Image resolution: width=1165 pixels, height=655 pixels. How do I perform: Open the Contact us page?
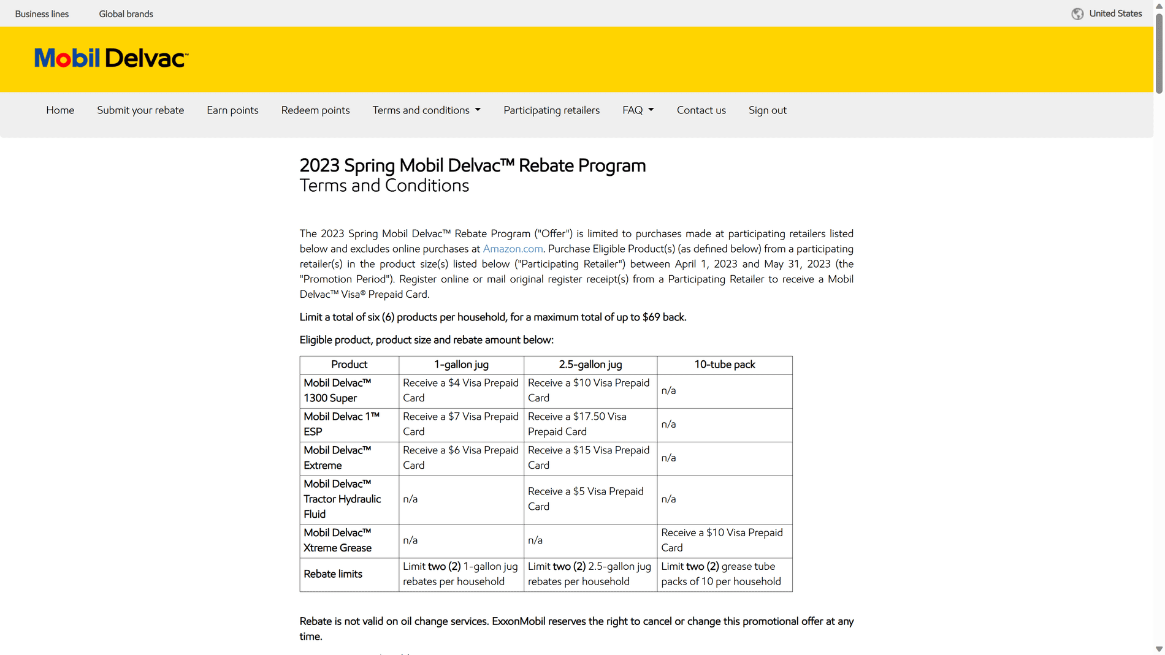(701, 110)
